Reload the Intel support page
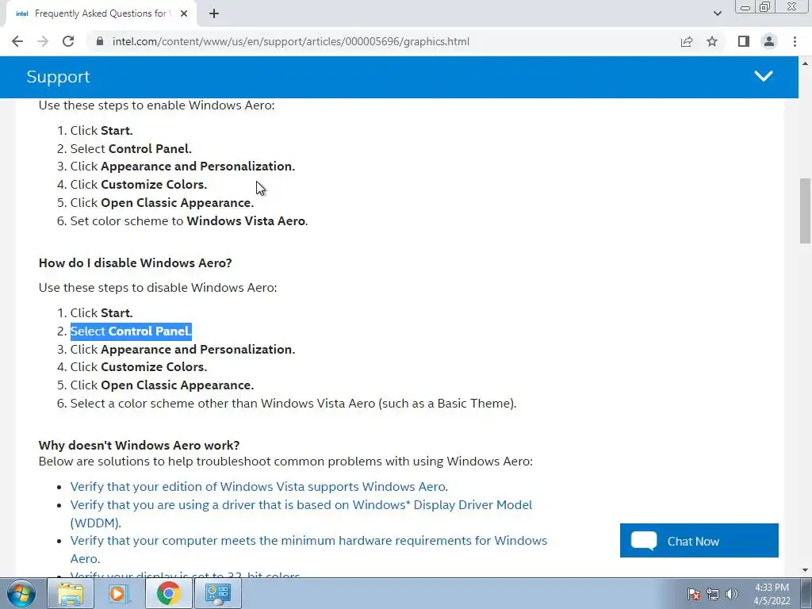Viewport: 812px width, 609px height. [68, 41]
